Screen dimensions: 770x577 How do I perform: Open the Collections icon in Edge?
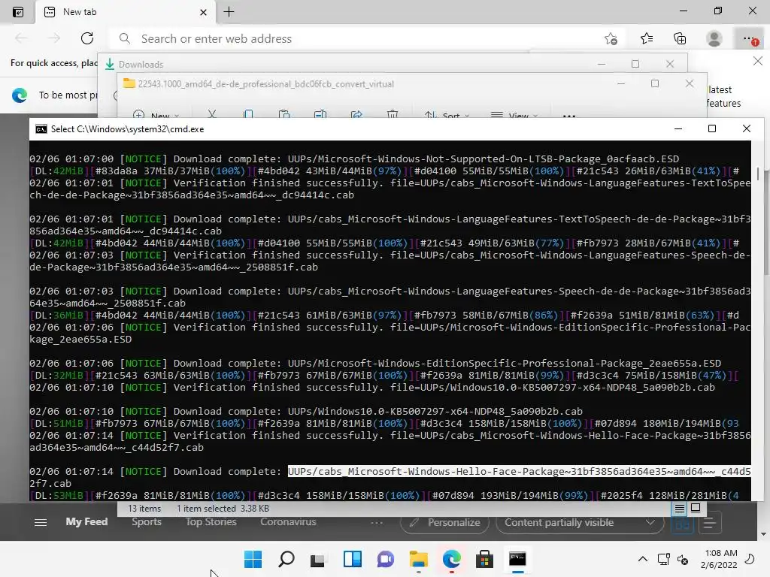680,38
